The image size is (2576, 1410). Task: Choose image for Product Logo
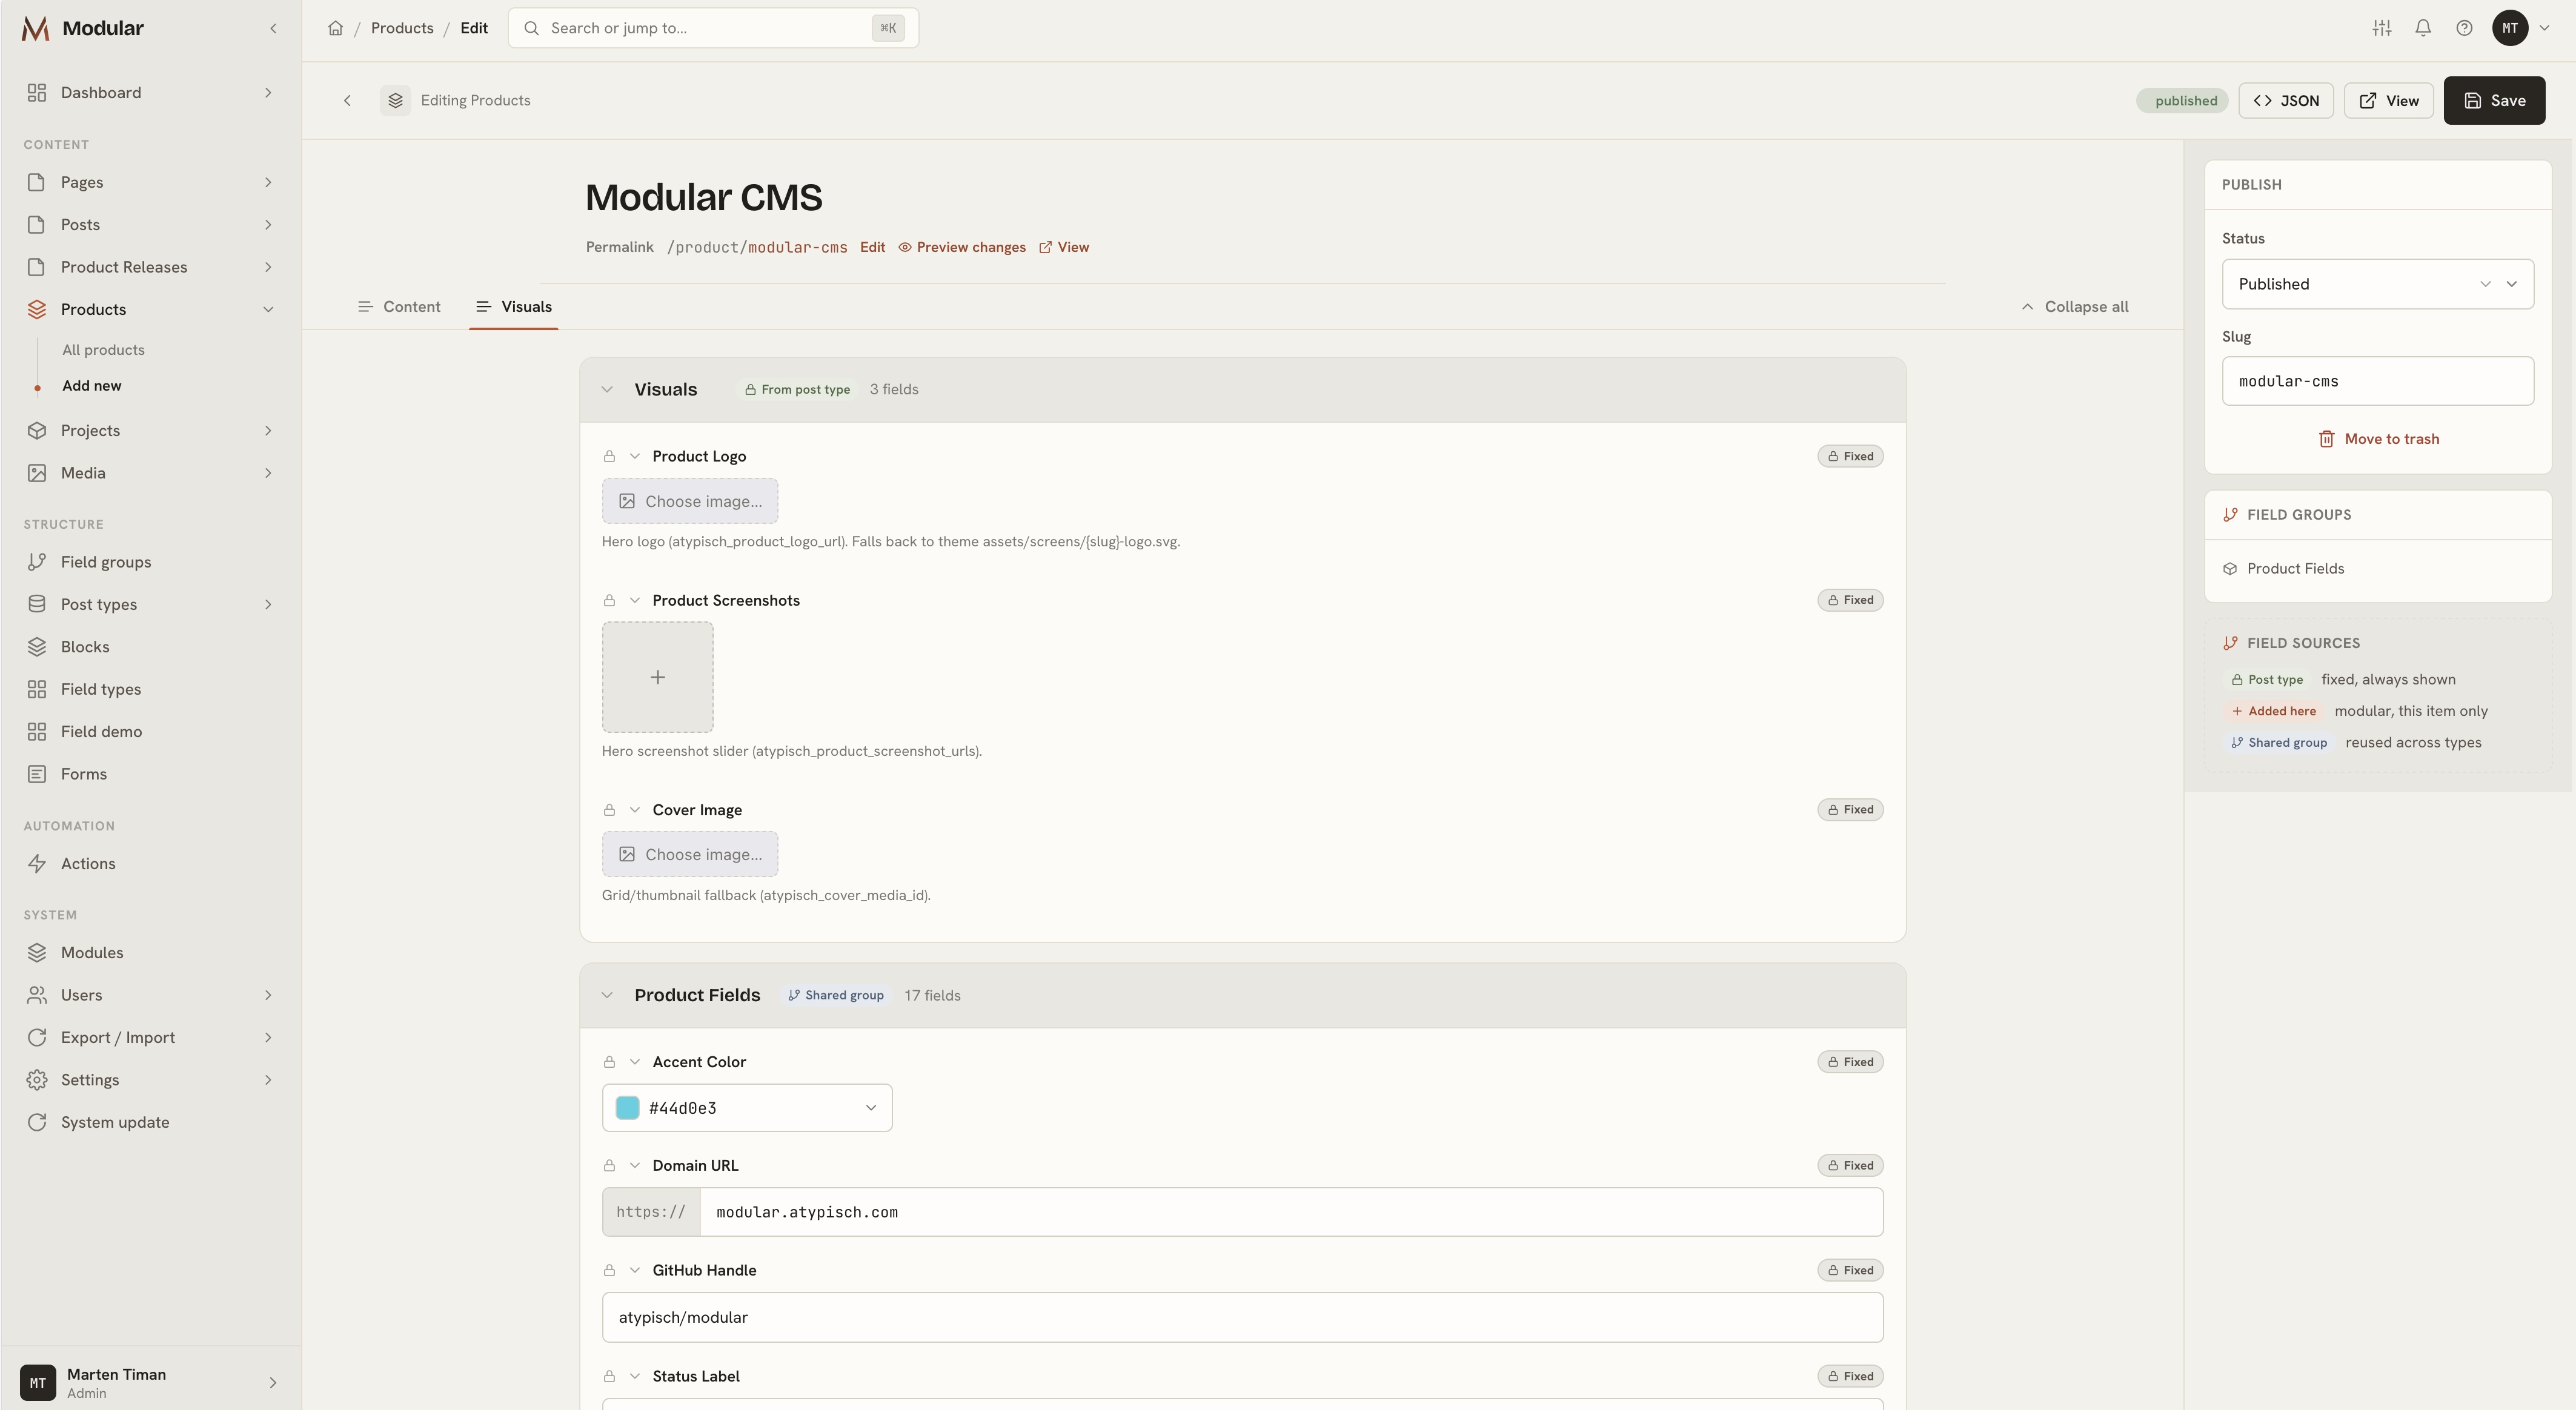point(690,501)
